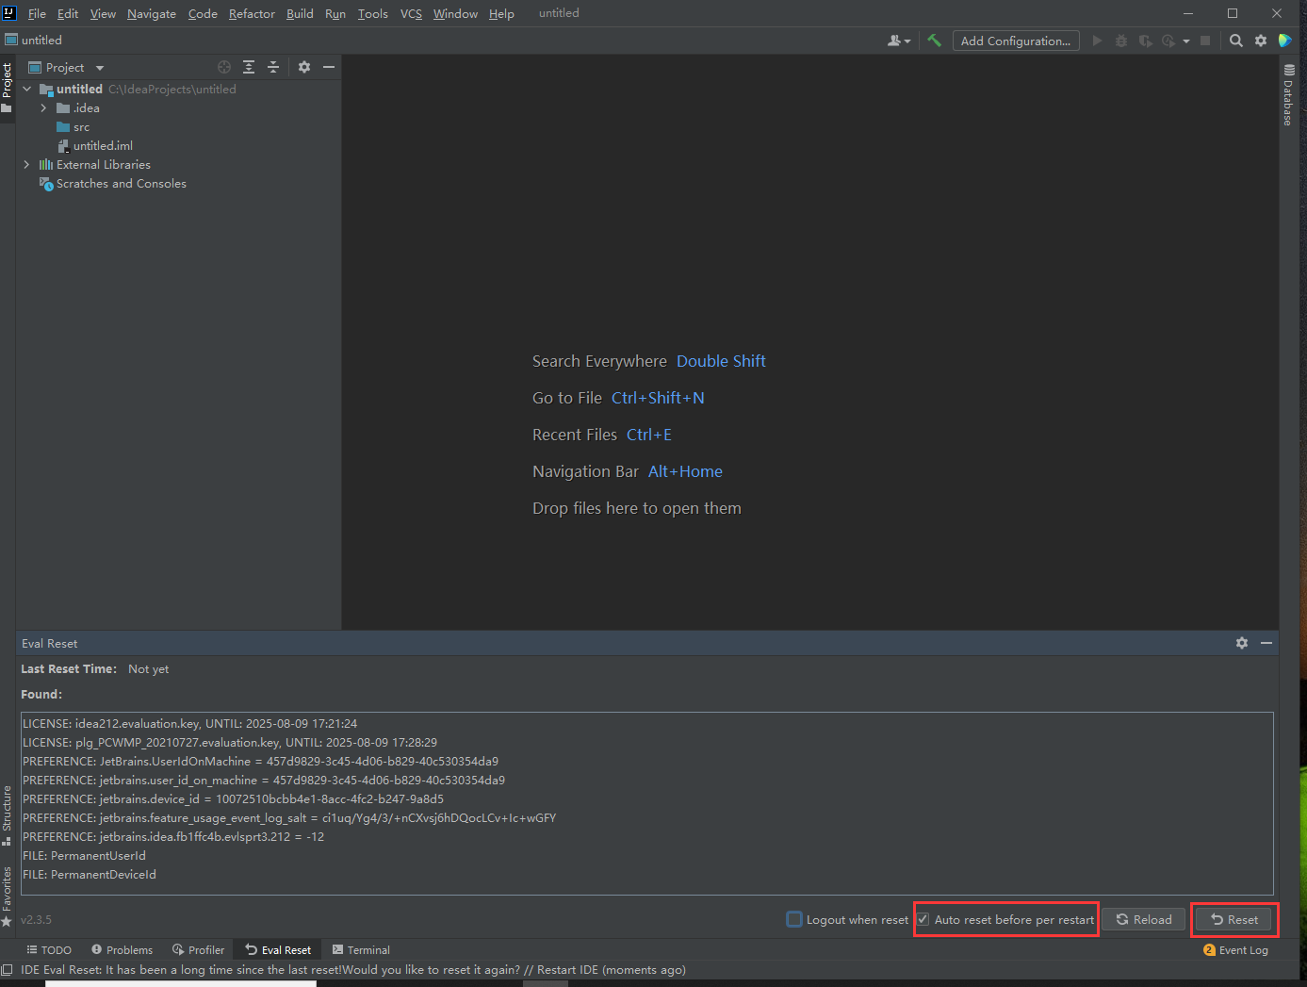This screenshot has height=987, width=1307.
Task: Click Add Configuration button
Action: tap(1015, 41)
